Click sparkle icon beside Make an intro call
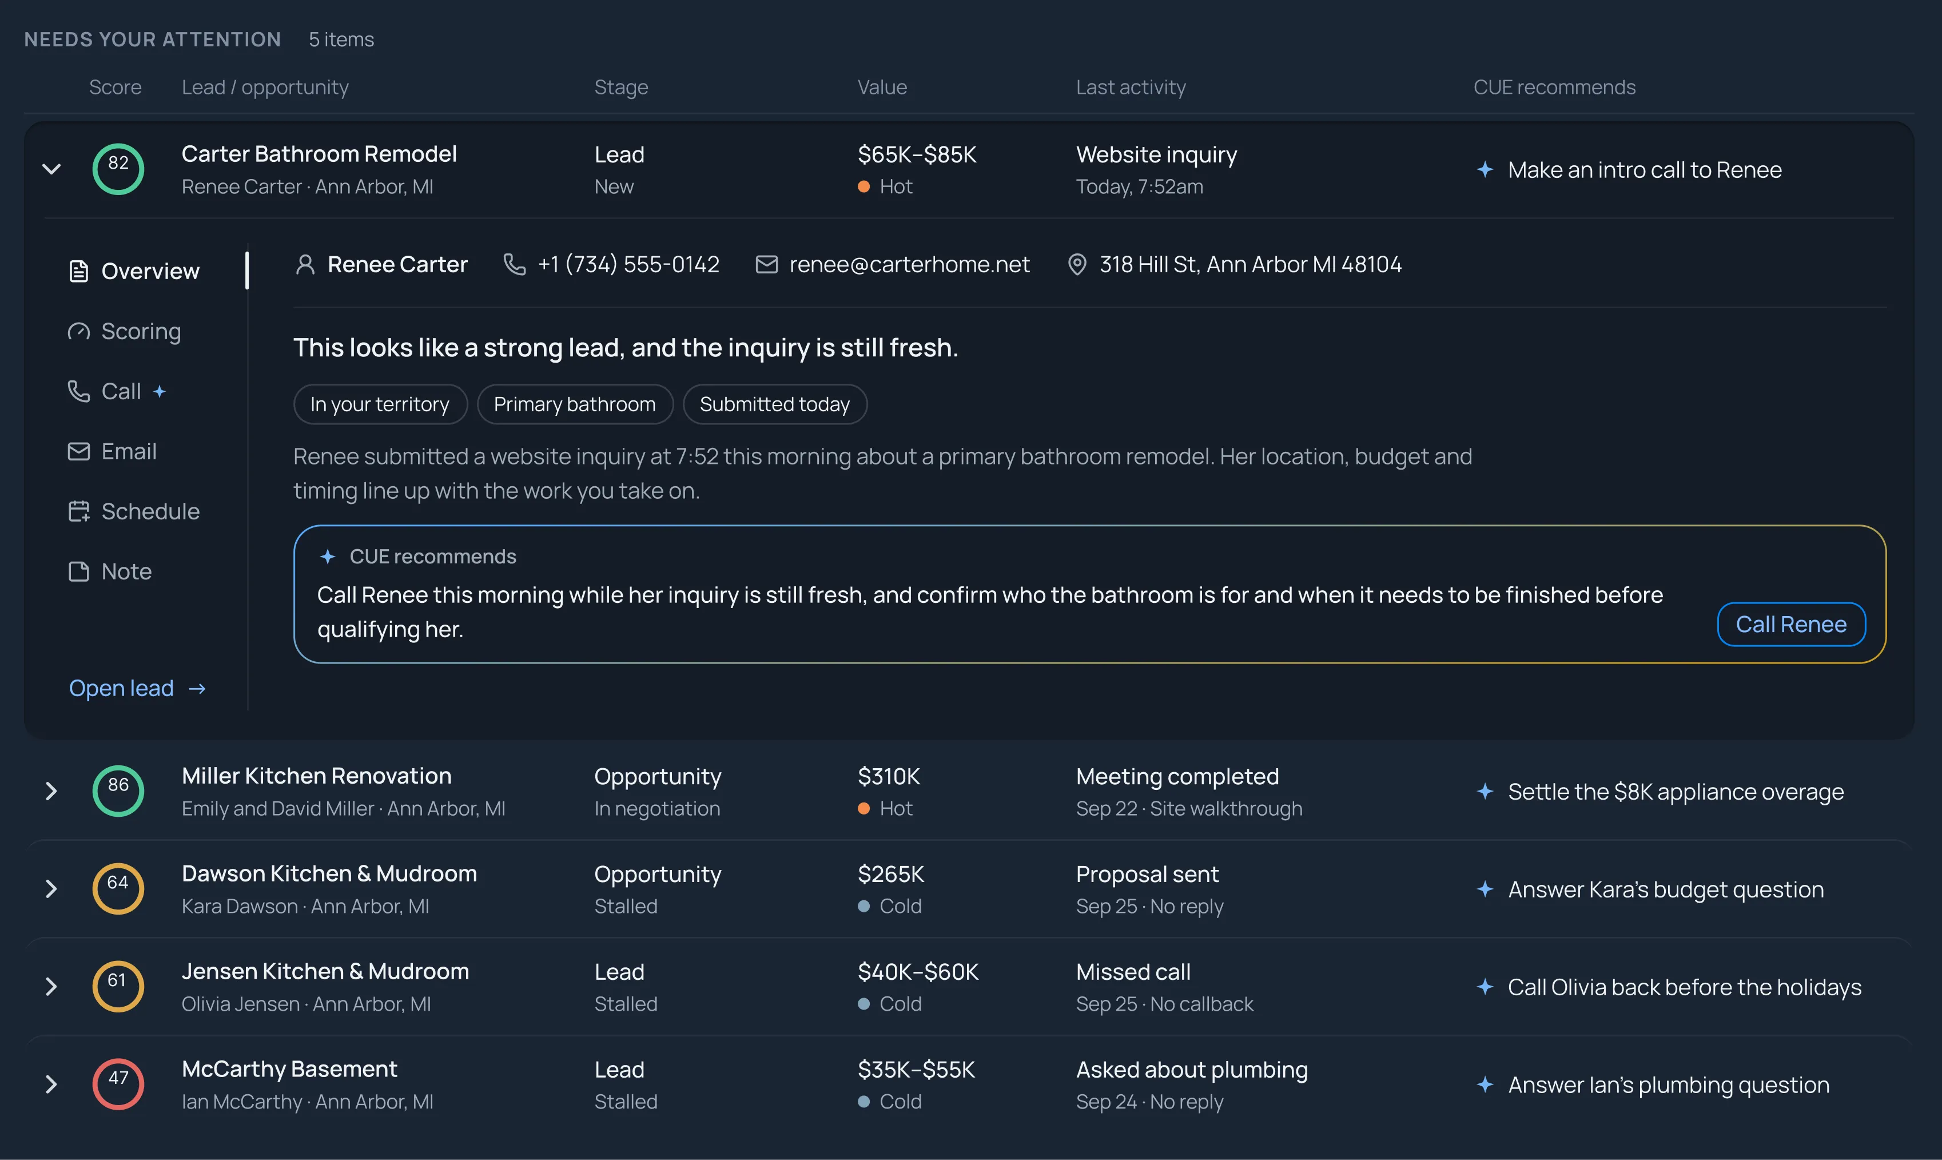This screenshot has height=1160, width=1942. pyautogui.click(x=1486, y=169)
